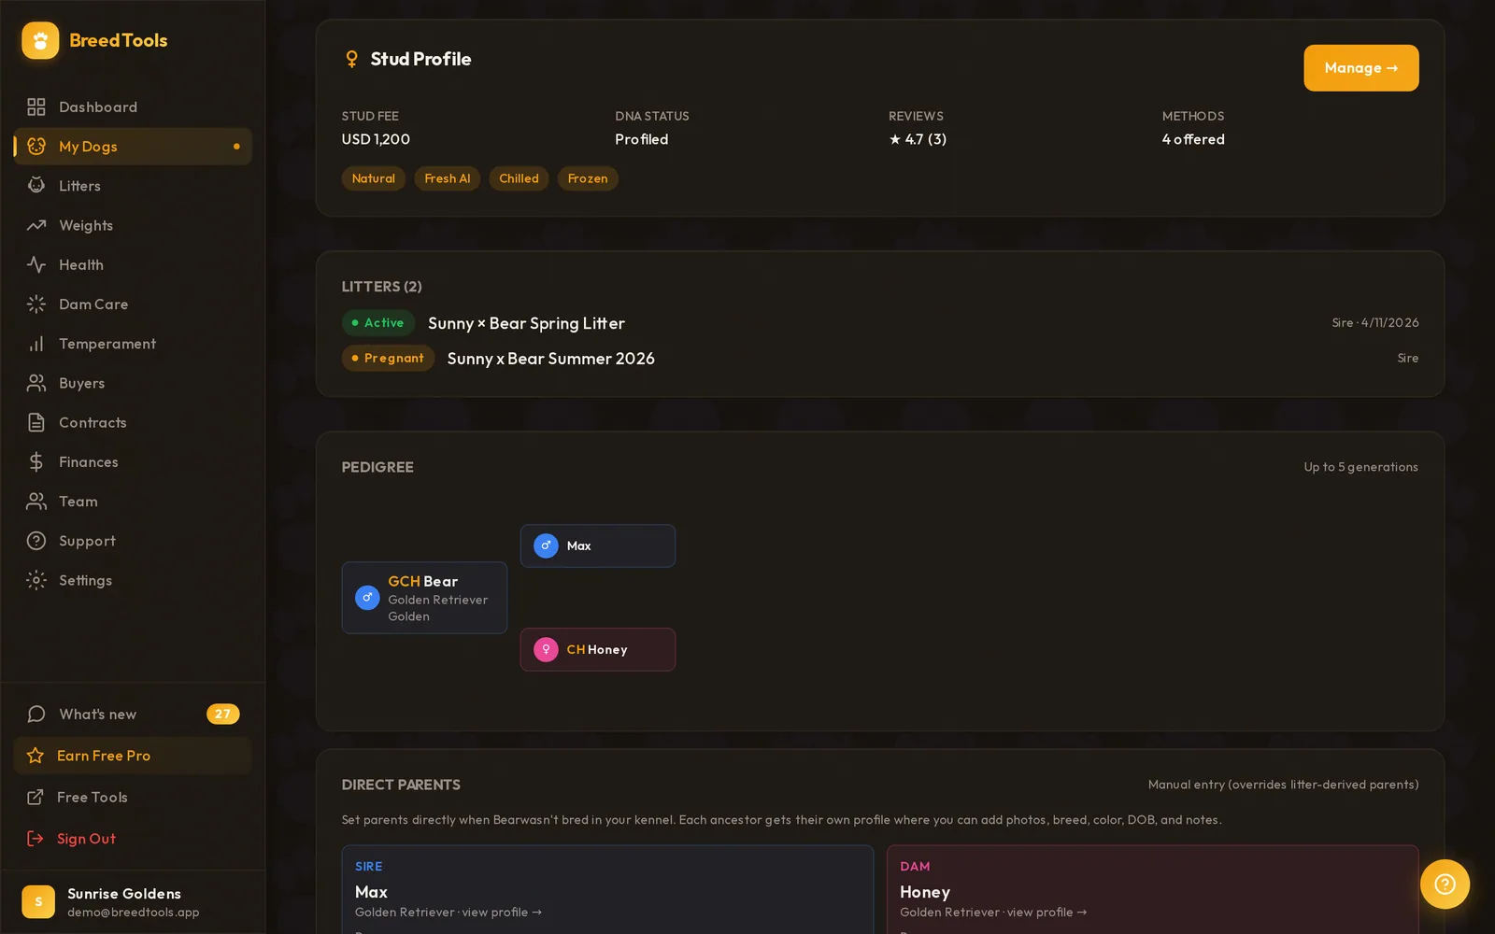1495x934 pixels.
Task: Click the My Dogs dog-face icon
Action: click(36, 146)
